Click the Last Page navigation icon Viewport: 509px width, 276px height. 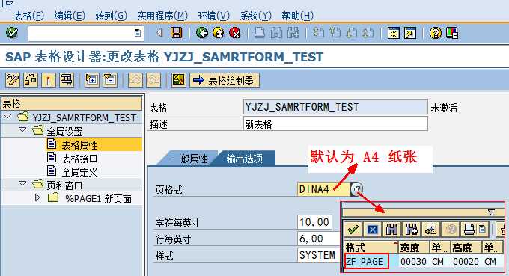(368, 33)
